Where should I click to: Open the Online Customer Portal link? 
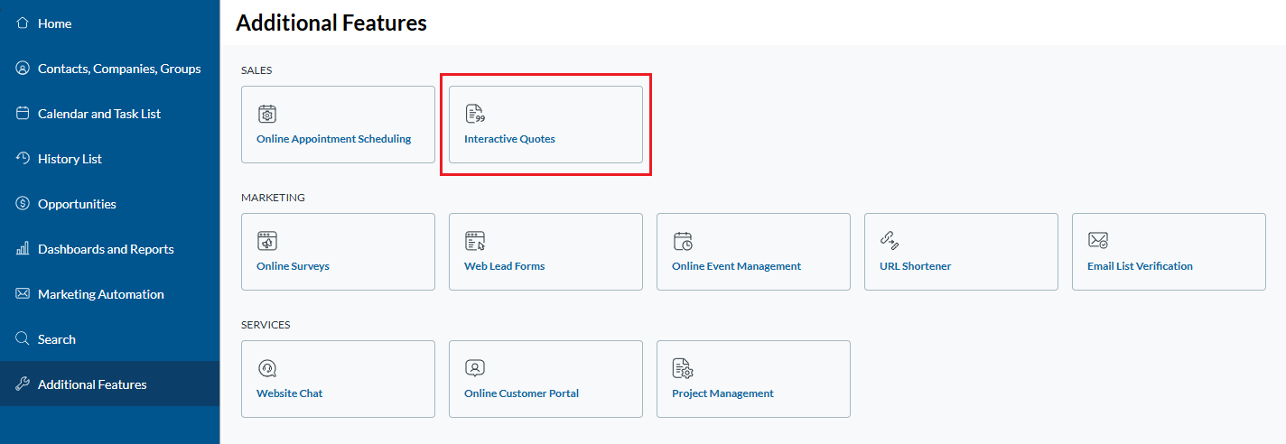521,393
